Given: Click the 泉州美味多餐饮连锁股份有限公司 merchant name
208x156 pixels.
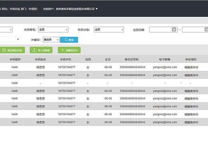Looking at the screenshot, I should click(x=75, y=9).
